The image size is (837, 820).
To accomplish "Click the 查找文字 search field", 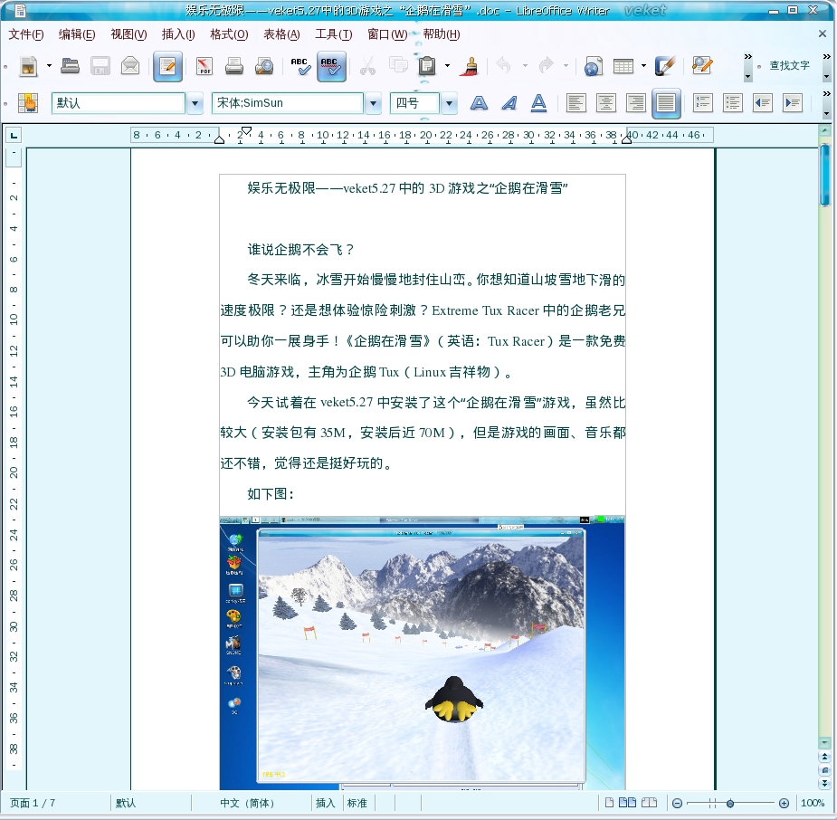I will pyautogui.click(x=789, y=66).
